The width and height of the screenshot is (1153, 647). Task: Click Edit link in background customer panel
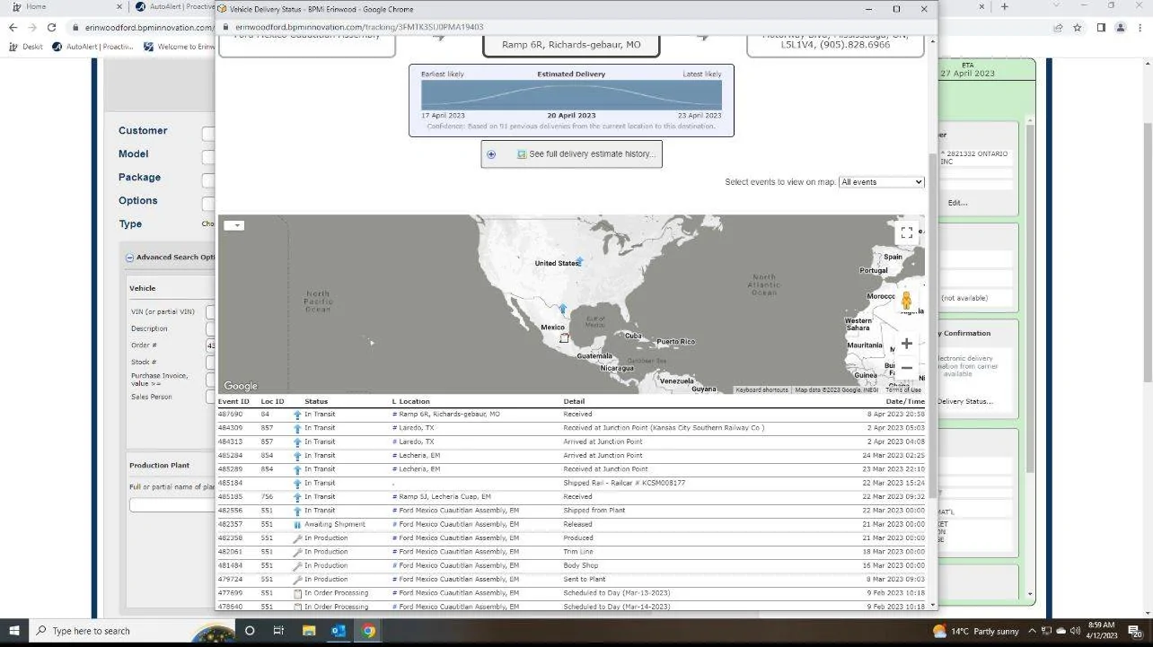point(957,203)
